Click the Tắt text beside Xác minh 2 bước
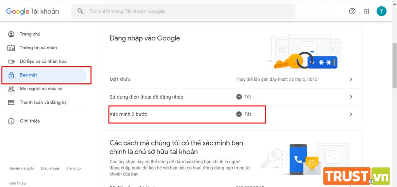 pyautogui.click(x=248, y=114)
